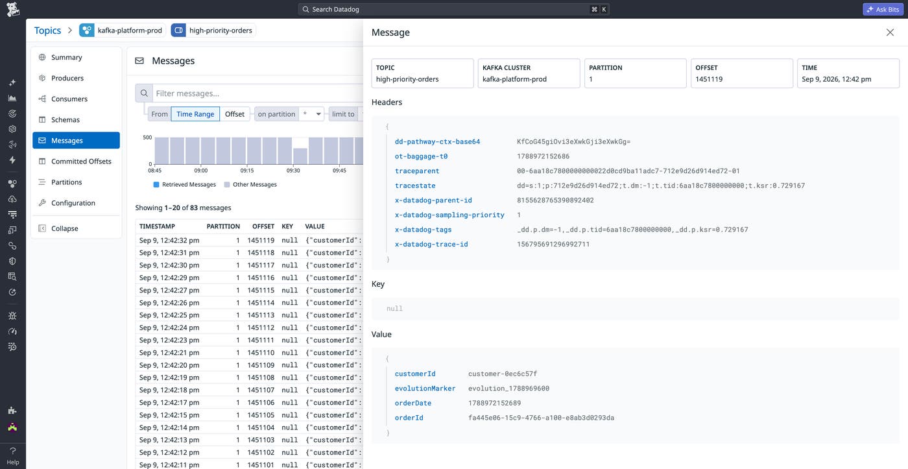Open the chain-link sidebar icon
The width and height of the screenshot is (908, 469).
click(x=12, y=246)
